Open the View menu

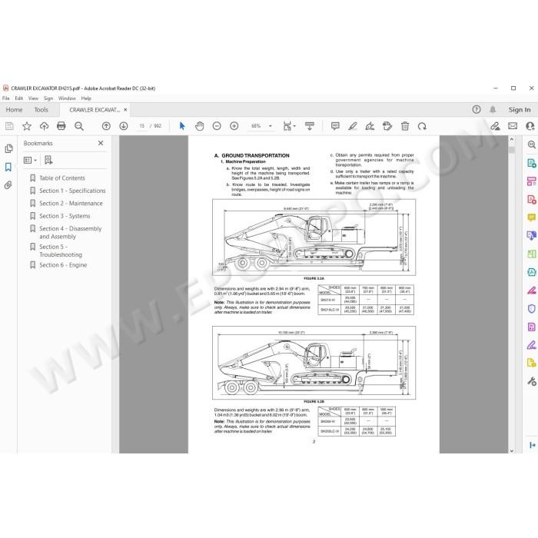(x=33, y=98)
